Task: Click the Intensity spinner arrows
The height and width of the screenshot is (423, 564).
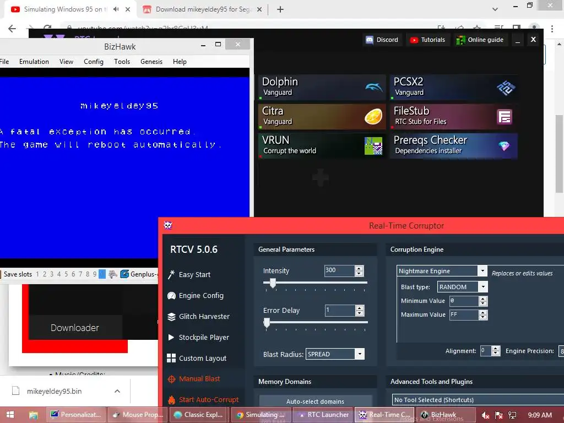Action: pos(359,270)
